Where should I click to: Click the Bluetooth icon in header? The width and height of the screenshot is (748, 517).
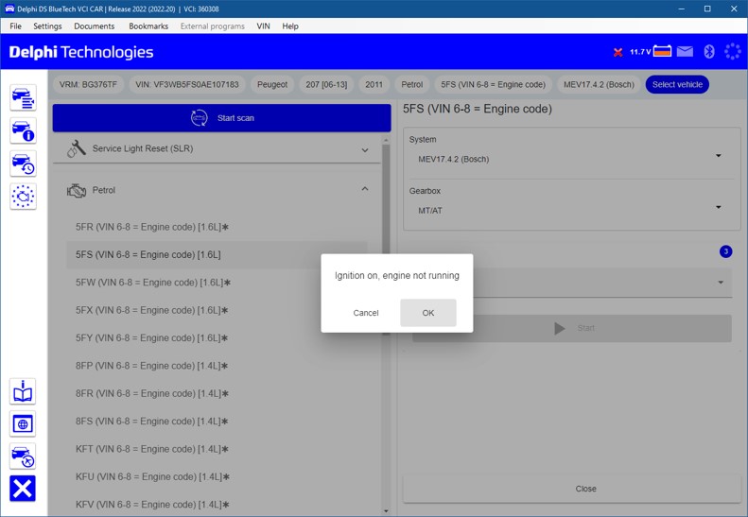click(709, 51)
